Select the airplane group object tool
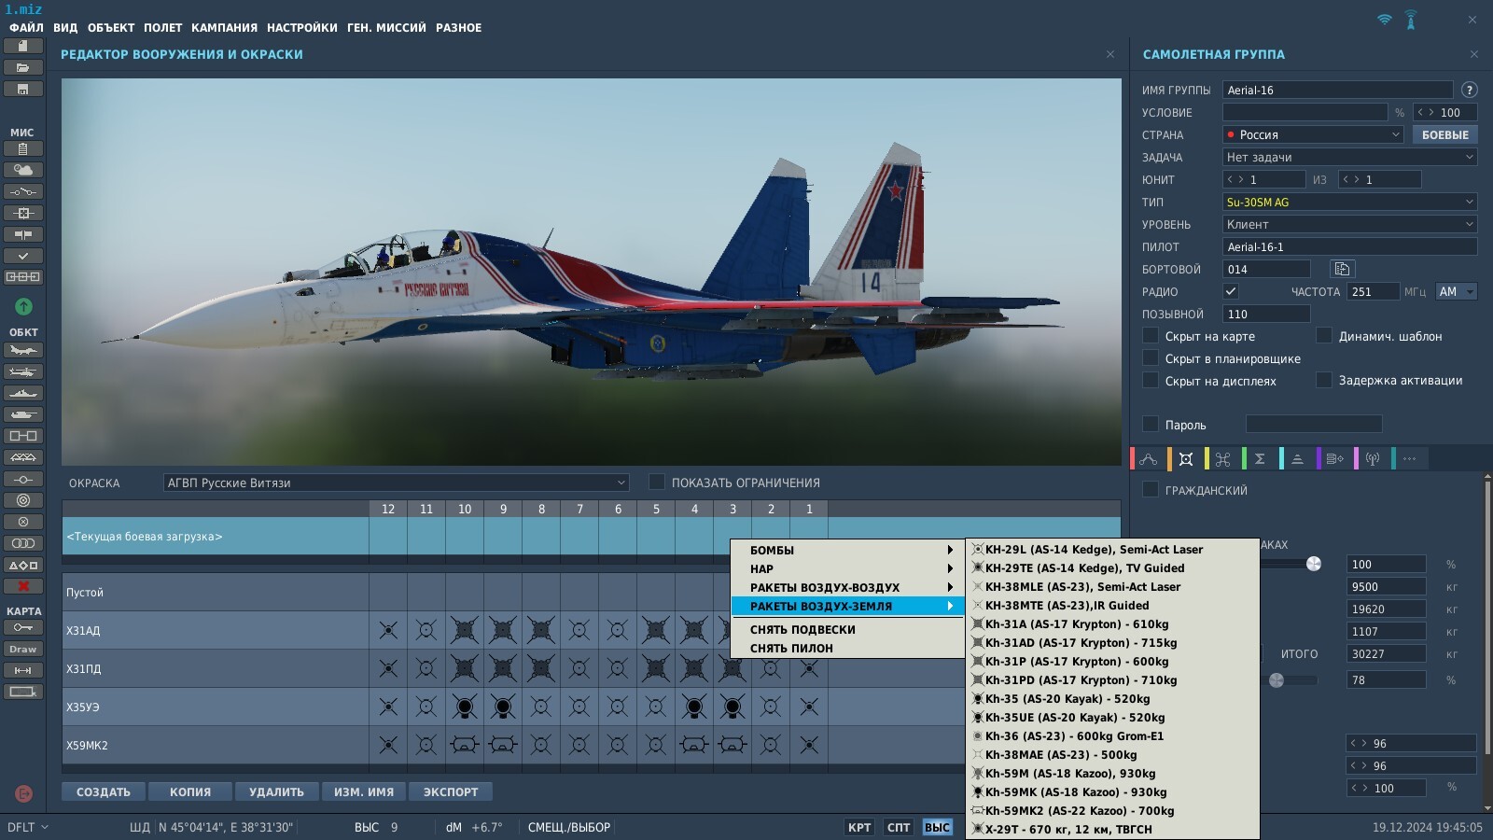Viewport: 1493px width, 840px height. click(23, 351)
